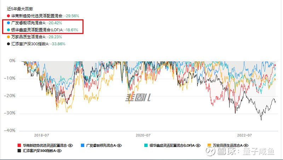Click x-axis label 2020-07

143,135
